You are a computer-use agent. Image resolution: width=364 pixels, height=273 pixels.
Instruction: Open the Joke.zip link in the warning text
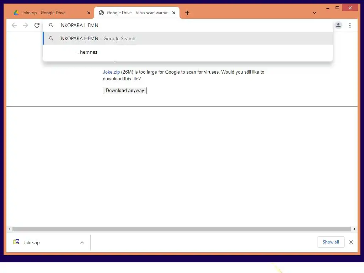[111, 72]
